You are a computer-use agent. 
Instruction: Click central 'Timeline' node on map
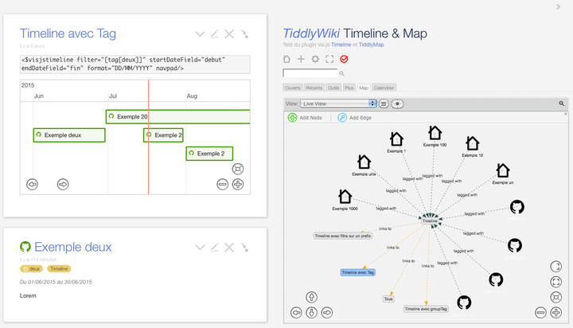pos(430,221)
